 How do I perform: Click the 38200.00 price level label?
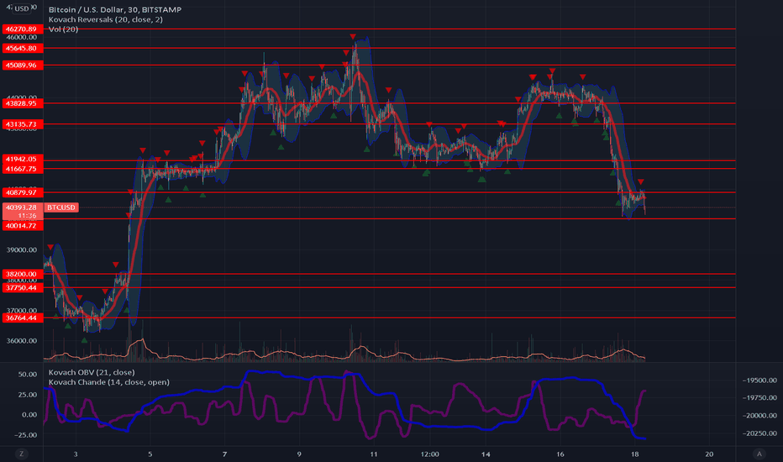coord(23,274)
